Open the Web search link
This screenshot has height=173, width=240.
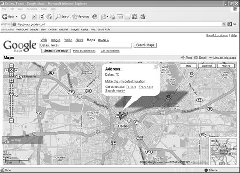pyautogui.click(x=44, y=40)
